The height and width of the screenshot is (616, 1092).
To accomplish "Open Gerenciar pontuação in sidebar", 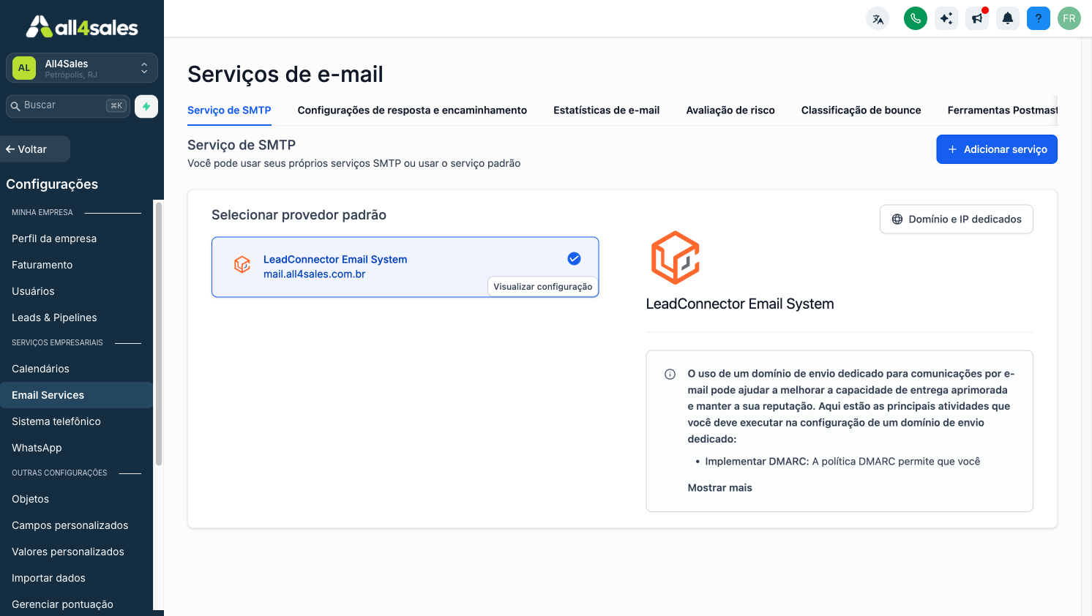I will (76, 604).
